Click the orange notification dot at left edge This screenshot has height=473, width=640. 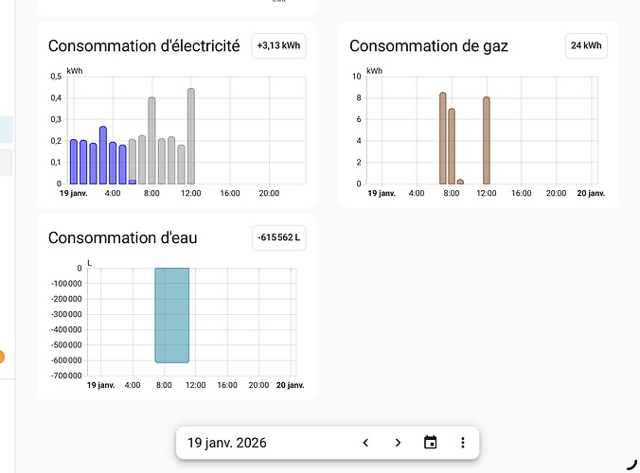pyautogui.click(x=1, y=357)
